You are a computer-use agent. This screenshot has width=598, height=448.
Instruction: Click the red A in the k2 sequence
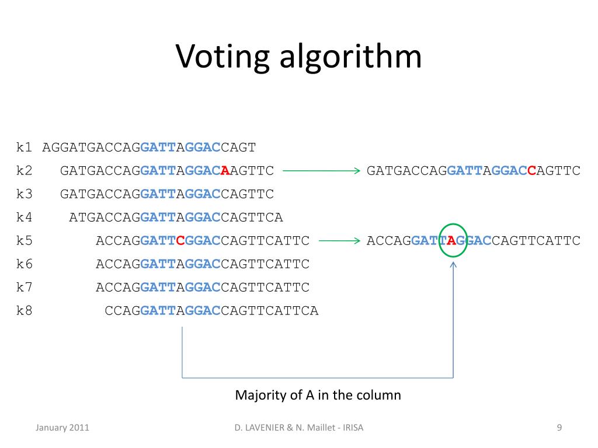coord(225,171)
